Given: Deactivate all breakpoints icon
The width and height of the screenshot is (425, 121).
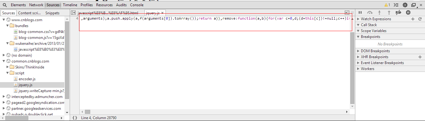Looking at the screenshot, I should point(398,13).
